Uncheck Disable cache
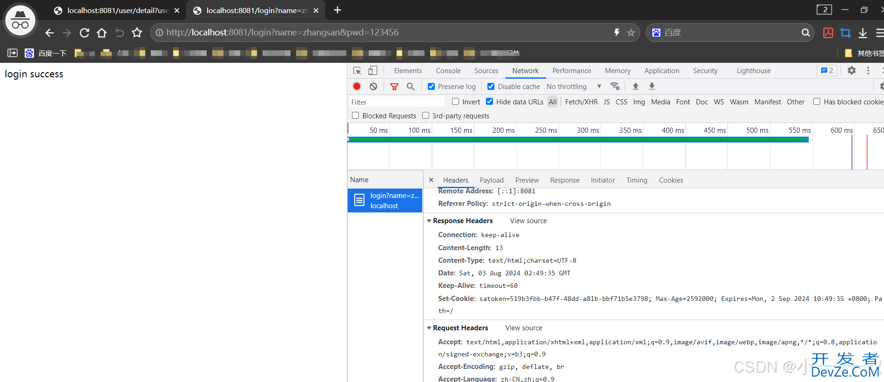The height and width of the screenshot is (382, 884). coord(491,86)
